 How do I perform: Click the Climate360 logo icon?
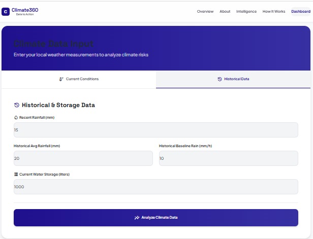point(6,12)
